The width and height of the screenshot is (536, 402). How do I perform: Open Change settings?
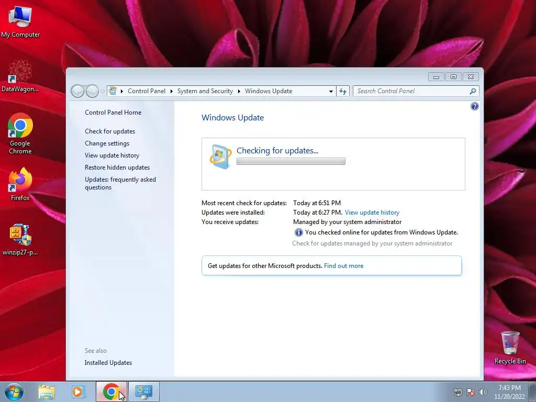107,143
